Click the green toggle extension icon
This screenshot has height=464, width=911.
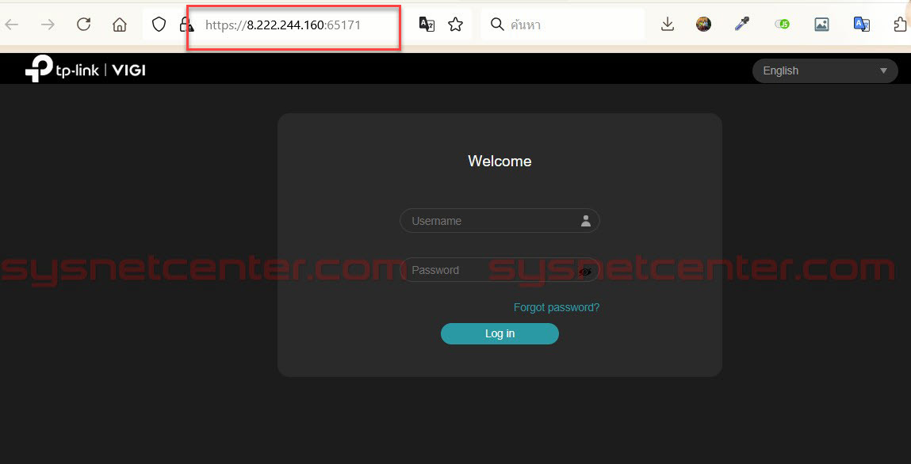[x=782, y=25]
